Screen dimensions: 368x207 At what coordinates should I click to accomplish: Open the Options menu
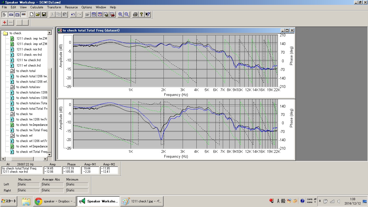click(87, 7)
